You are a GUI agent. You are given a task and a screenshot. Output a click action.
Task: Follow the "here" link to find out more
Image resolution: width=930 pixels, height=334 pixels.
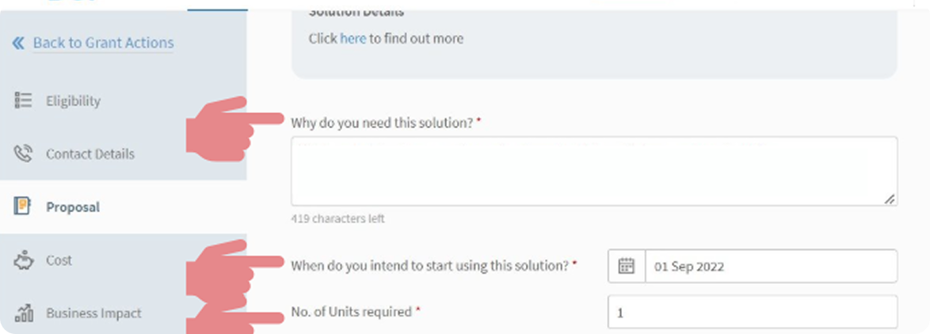coord(353,38)
